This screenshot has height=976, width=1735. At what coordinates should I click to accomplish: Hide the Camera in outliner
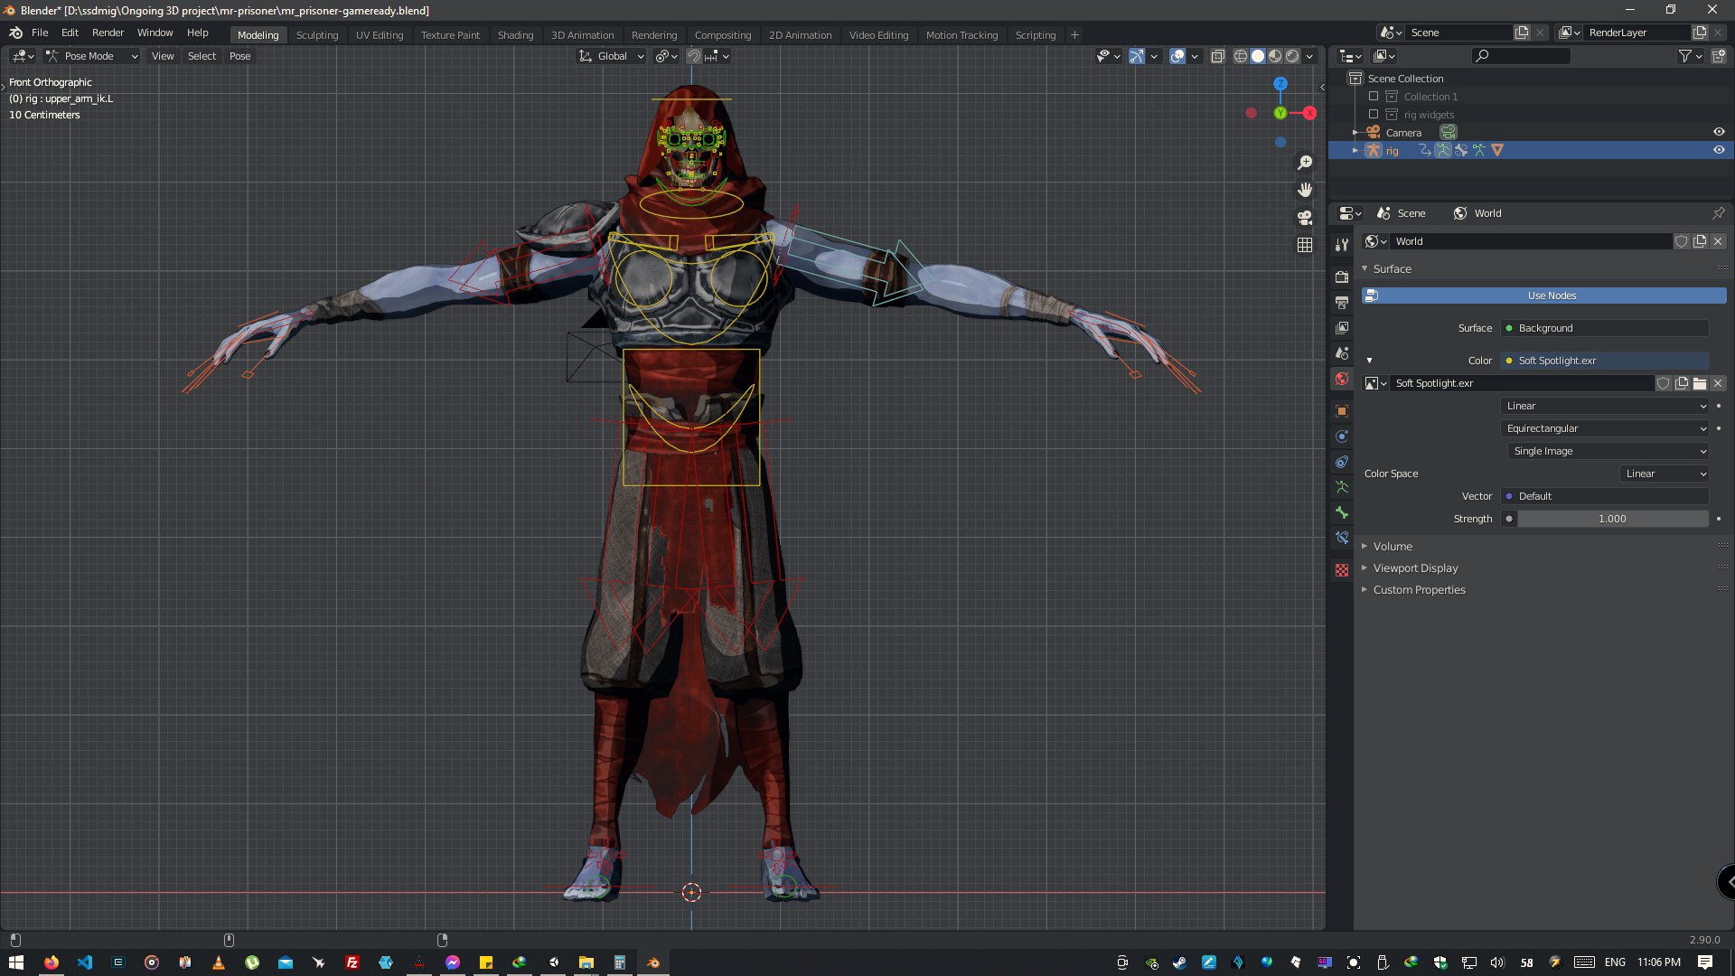coord(1719,132)
